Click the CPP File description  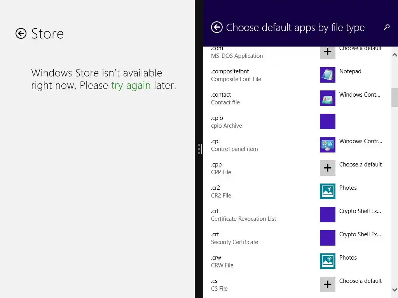[x=221, y=172]
